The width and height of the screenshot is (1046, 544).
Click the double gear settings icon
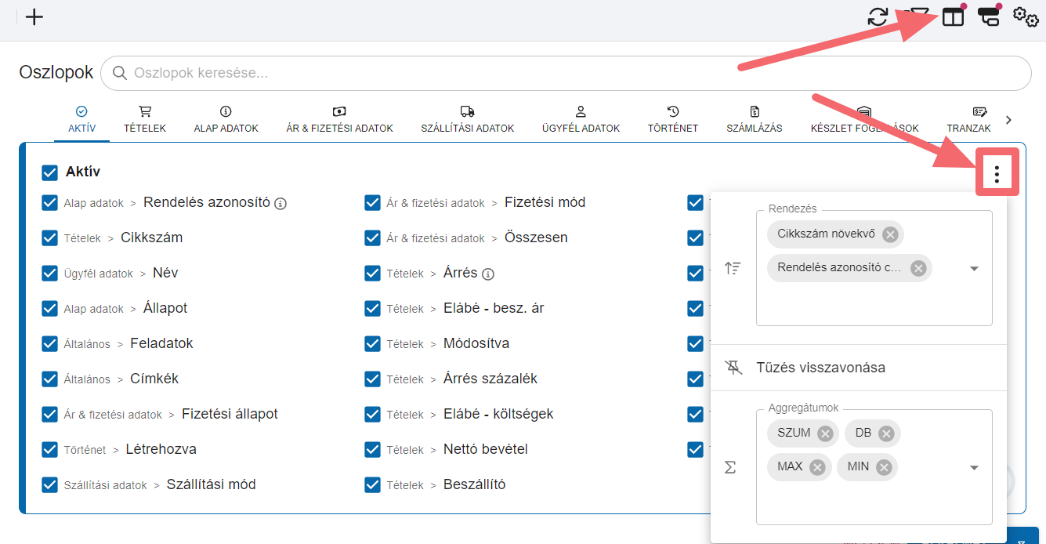1026,16
